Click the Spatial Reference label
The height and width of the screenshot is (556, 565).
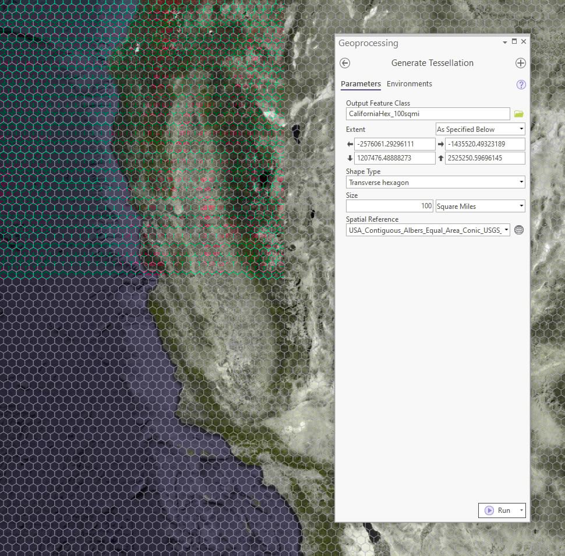(372, 219)
